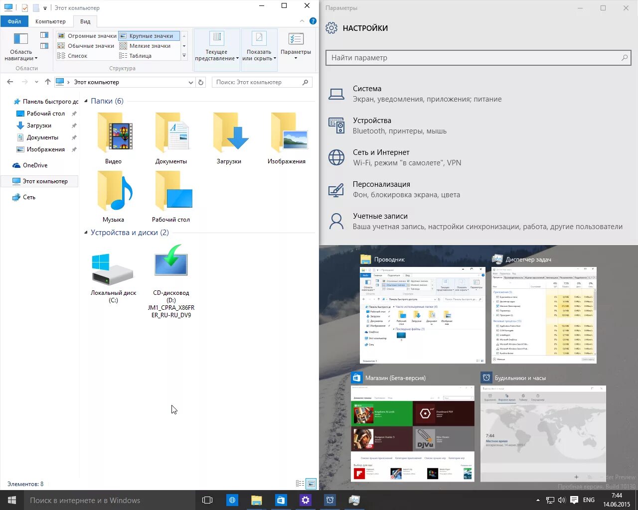Collapse the "Папки (6)" group
This screenshot has width=638, height=510.
[86, 101]
